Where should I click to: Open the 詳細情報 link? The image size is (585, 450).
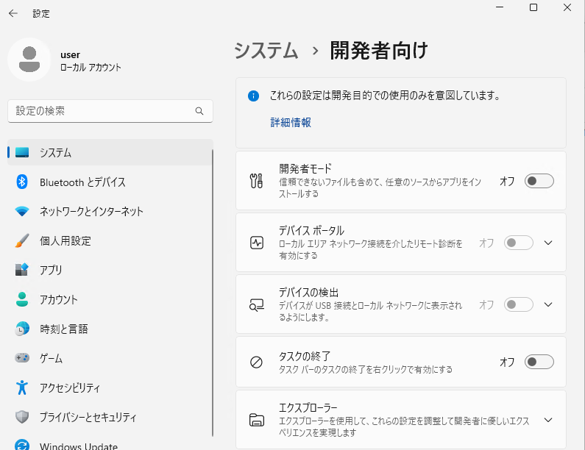click(291, 123)
